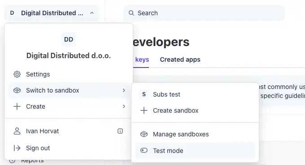305x165 pixels.
Task: Switch to the Created apps tab
Action: (180, 59)
